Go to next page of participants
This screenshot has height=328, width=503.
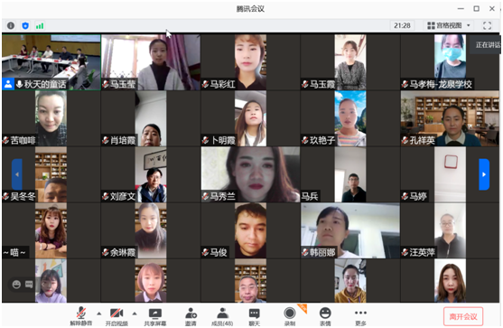[x=484, y=174]
